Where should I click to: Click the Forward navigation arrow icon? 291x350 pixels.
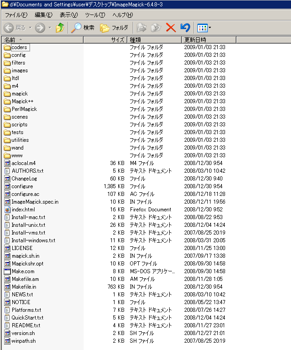40,28
